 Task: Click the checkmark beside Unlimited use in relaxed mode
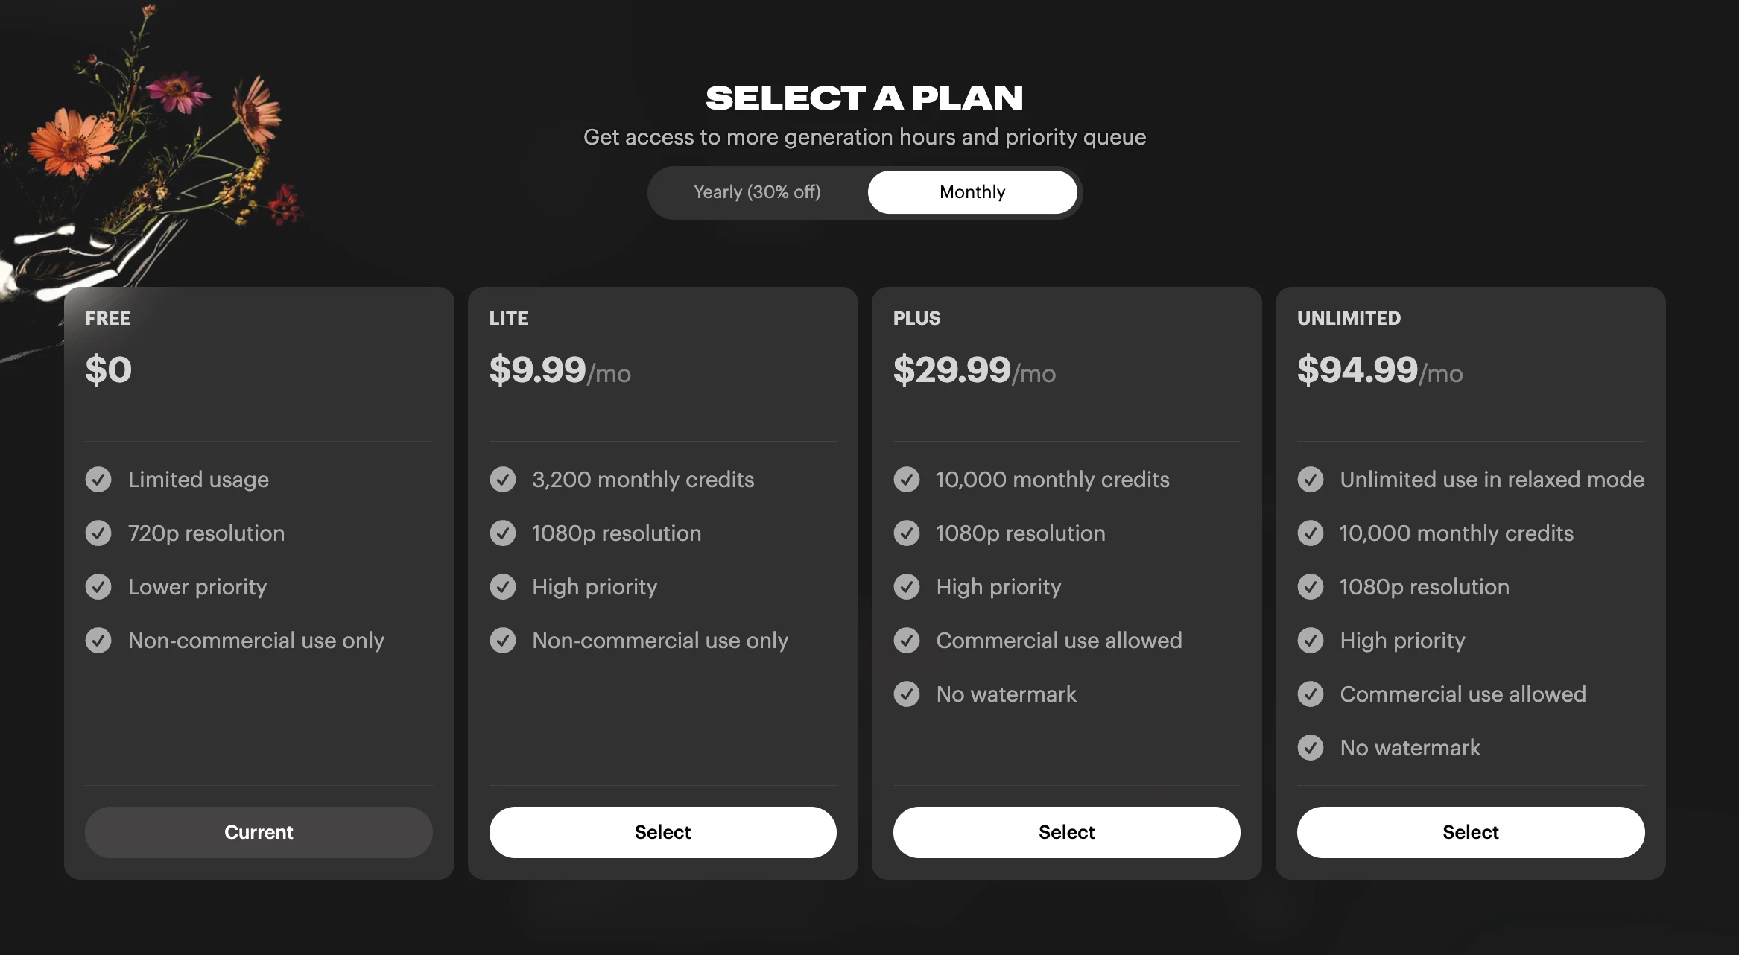(x=1311, y=480)
